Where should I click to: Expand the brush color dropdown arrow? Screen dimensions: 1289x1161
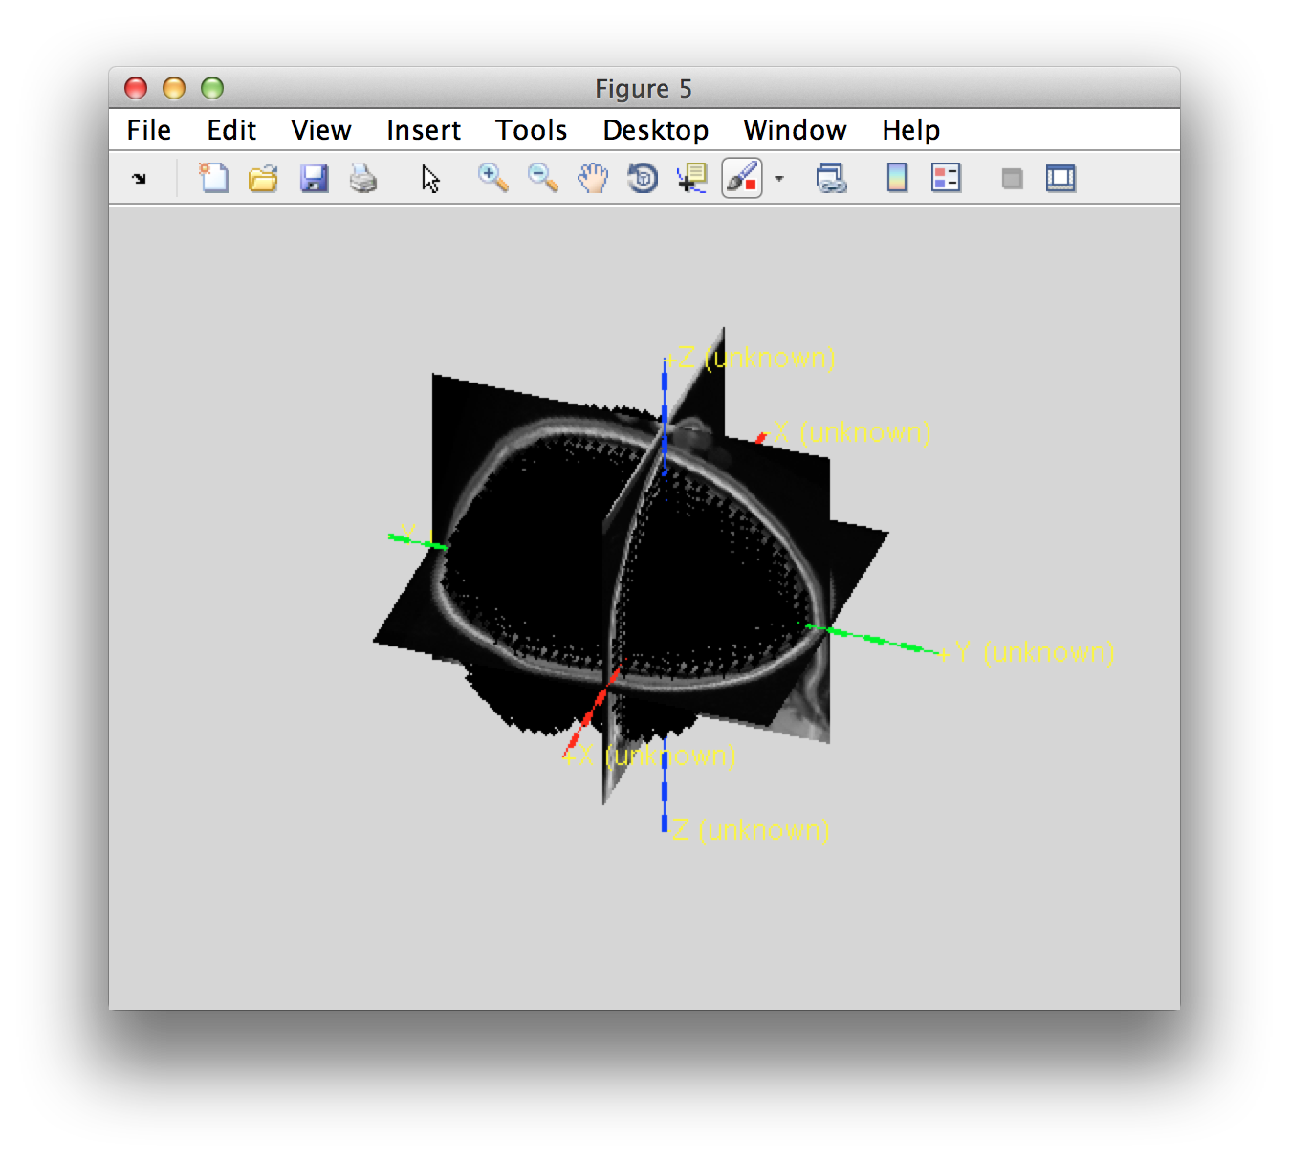779,179
